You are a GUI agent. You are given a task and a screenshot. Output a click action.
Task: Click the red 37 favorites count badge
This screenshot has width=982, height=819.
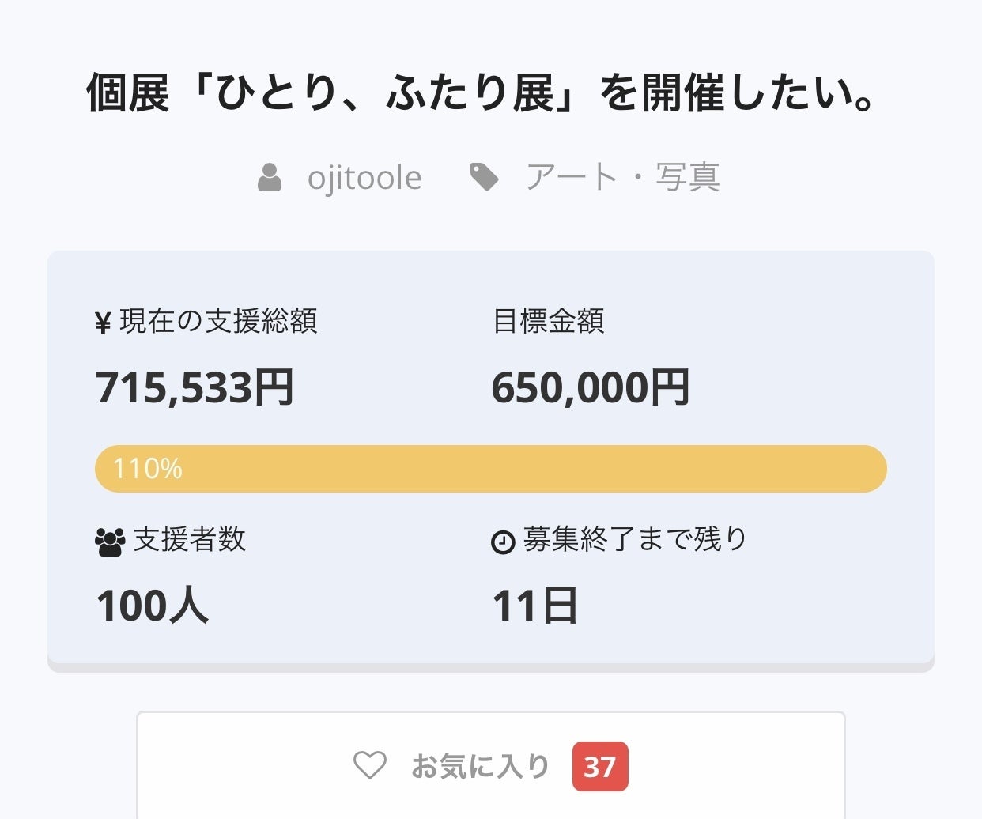click(600, 766)
